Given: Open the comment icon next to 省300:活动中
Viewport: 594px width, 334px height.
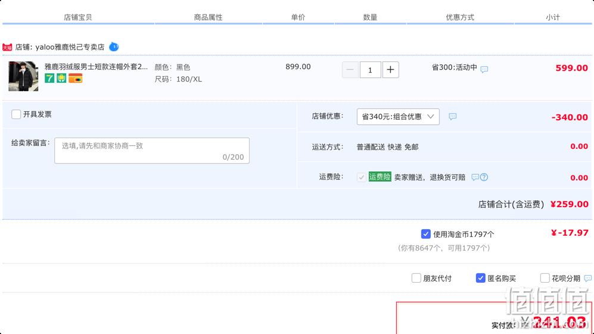Looking at the screenshot, I should [x=484, y=69].
